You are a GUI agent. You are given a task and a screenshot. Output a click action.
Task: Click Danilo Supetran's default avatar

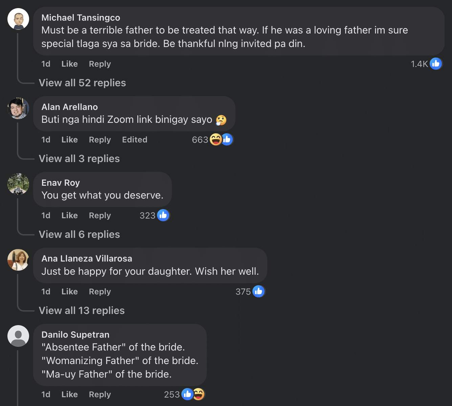point(18,336)
